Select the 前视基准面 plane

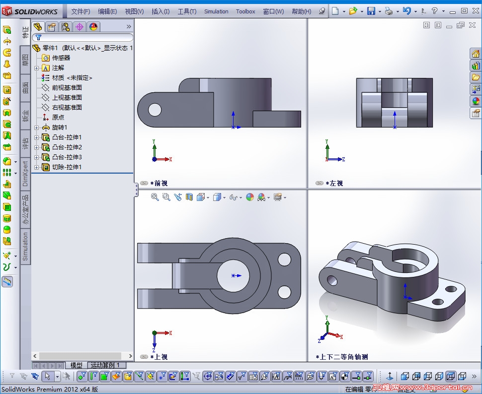(x=67, y=87)
